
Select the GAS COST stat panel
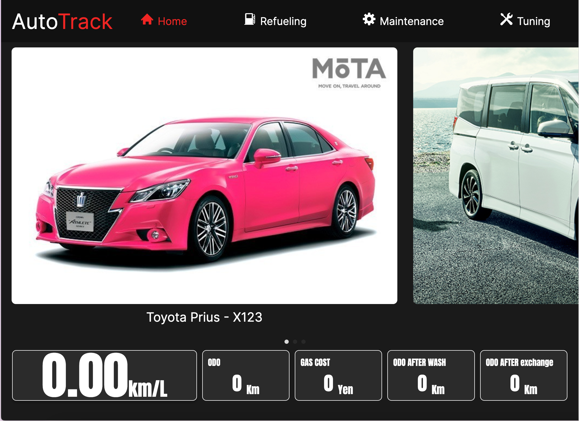point(338,375)
